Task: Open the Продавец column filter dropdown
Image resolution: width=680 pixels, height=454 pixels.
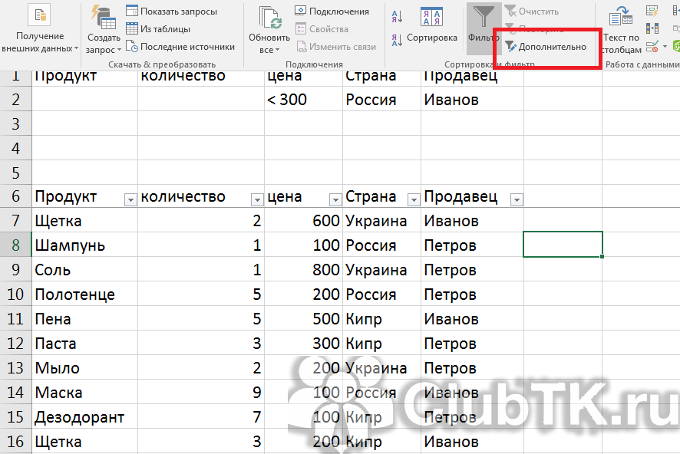Action: 517,199
